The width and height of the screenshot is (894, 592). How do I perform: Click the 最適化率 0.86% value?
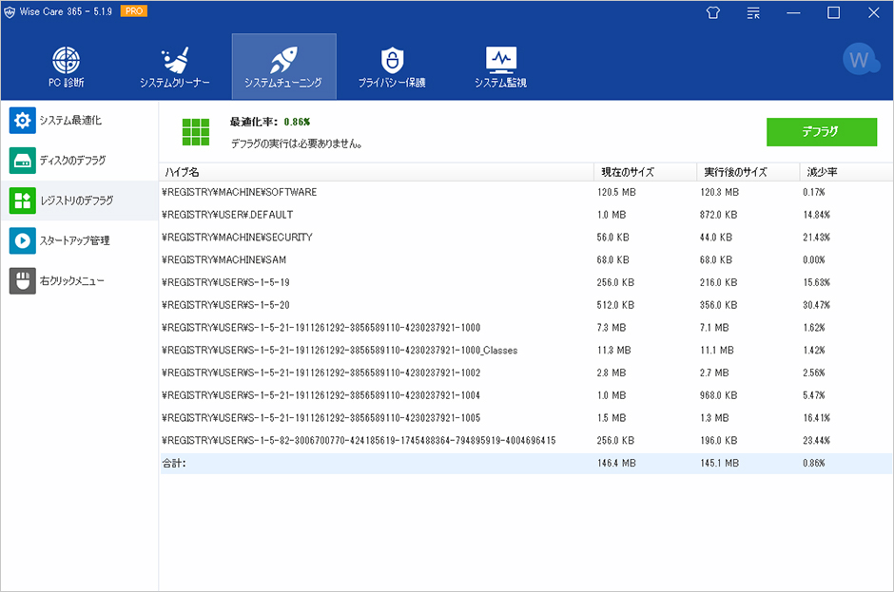(x=297, y=122)
